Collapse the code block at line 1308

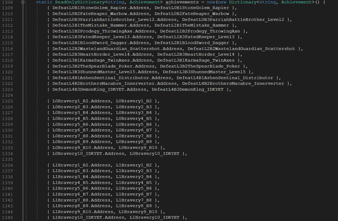[23, 2]
